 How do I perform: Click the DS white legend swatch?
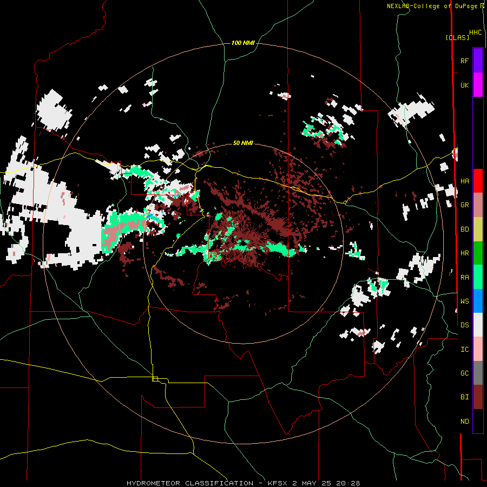(x=478, y=325)
